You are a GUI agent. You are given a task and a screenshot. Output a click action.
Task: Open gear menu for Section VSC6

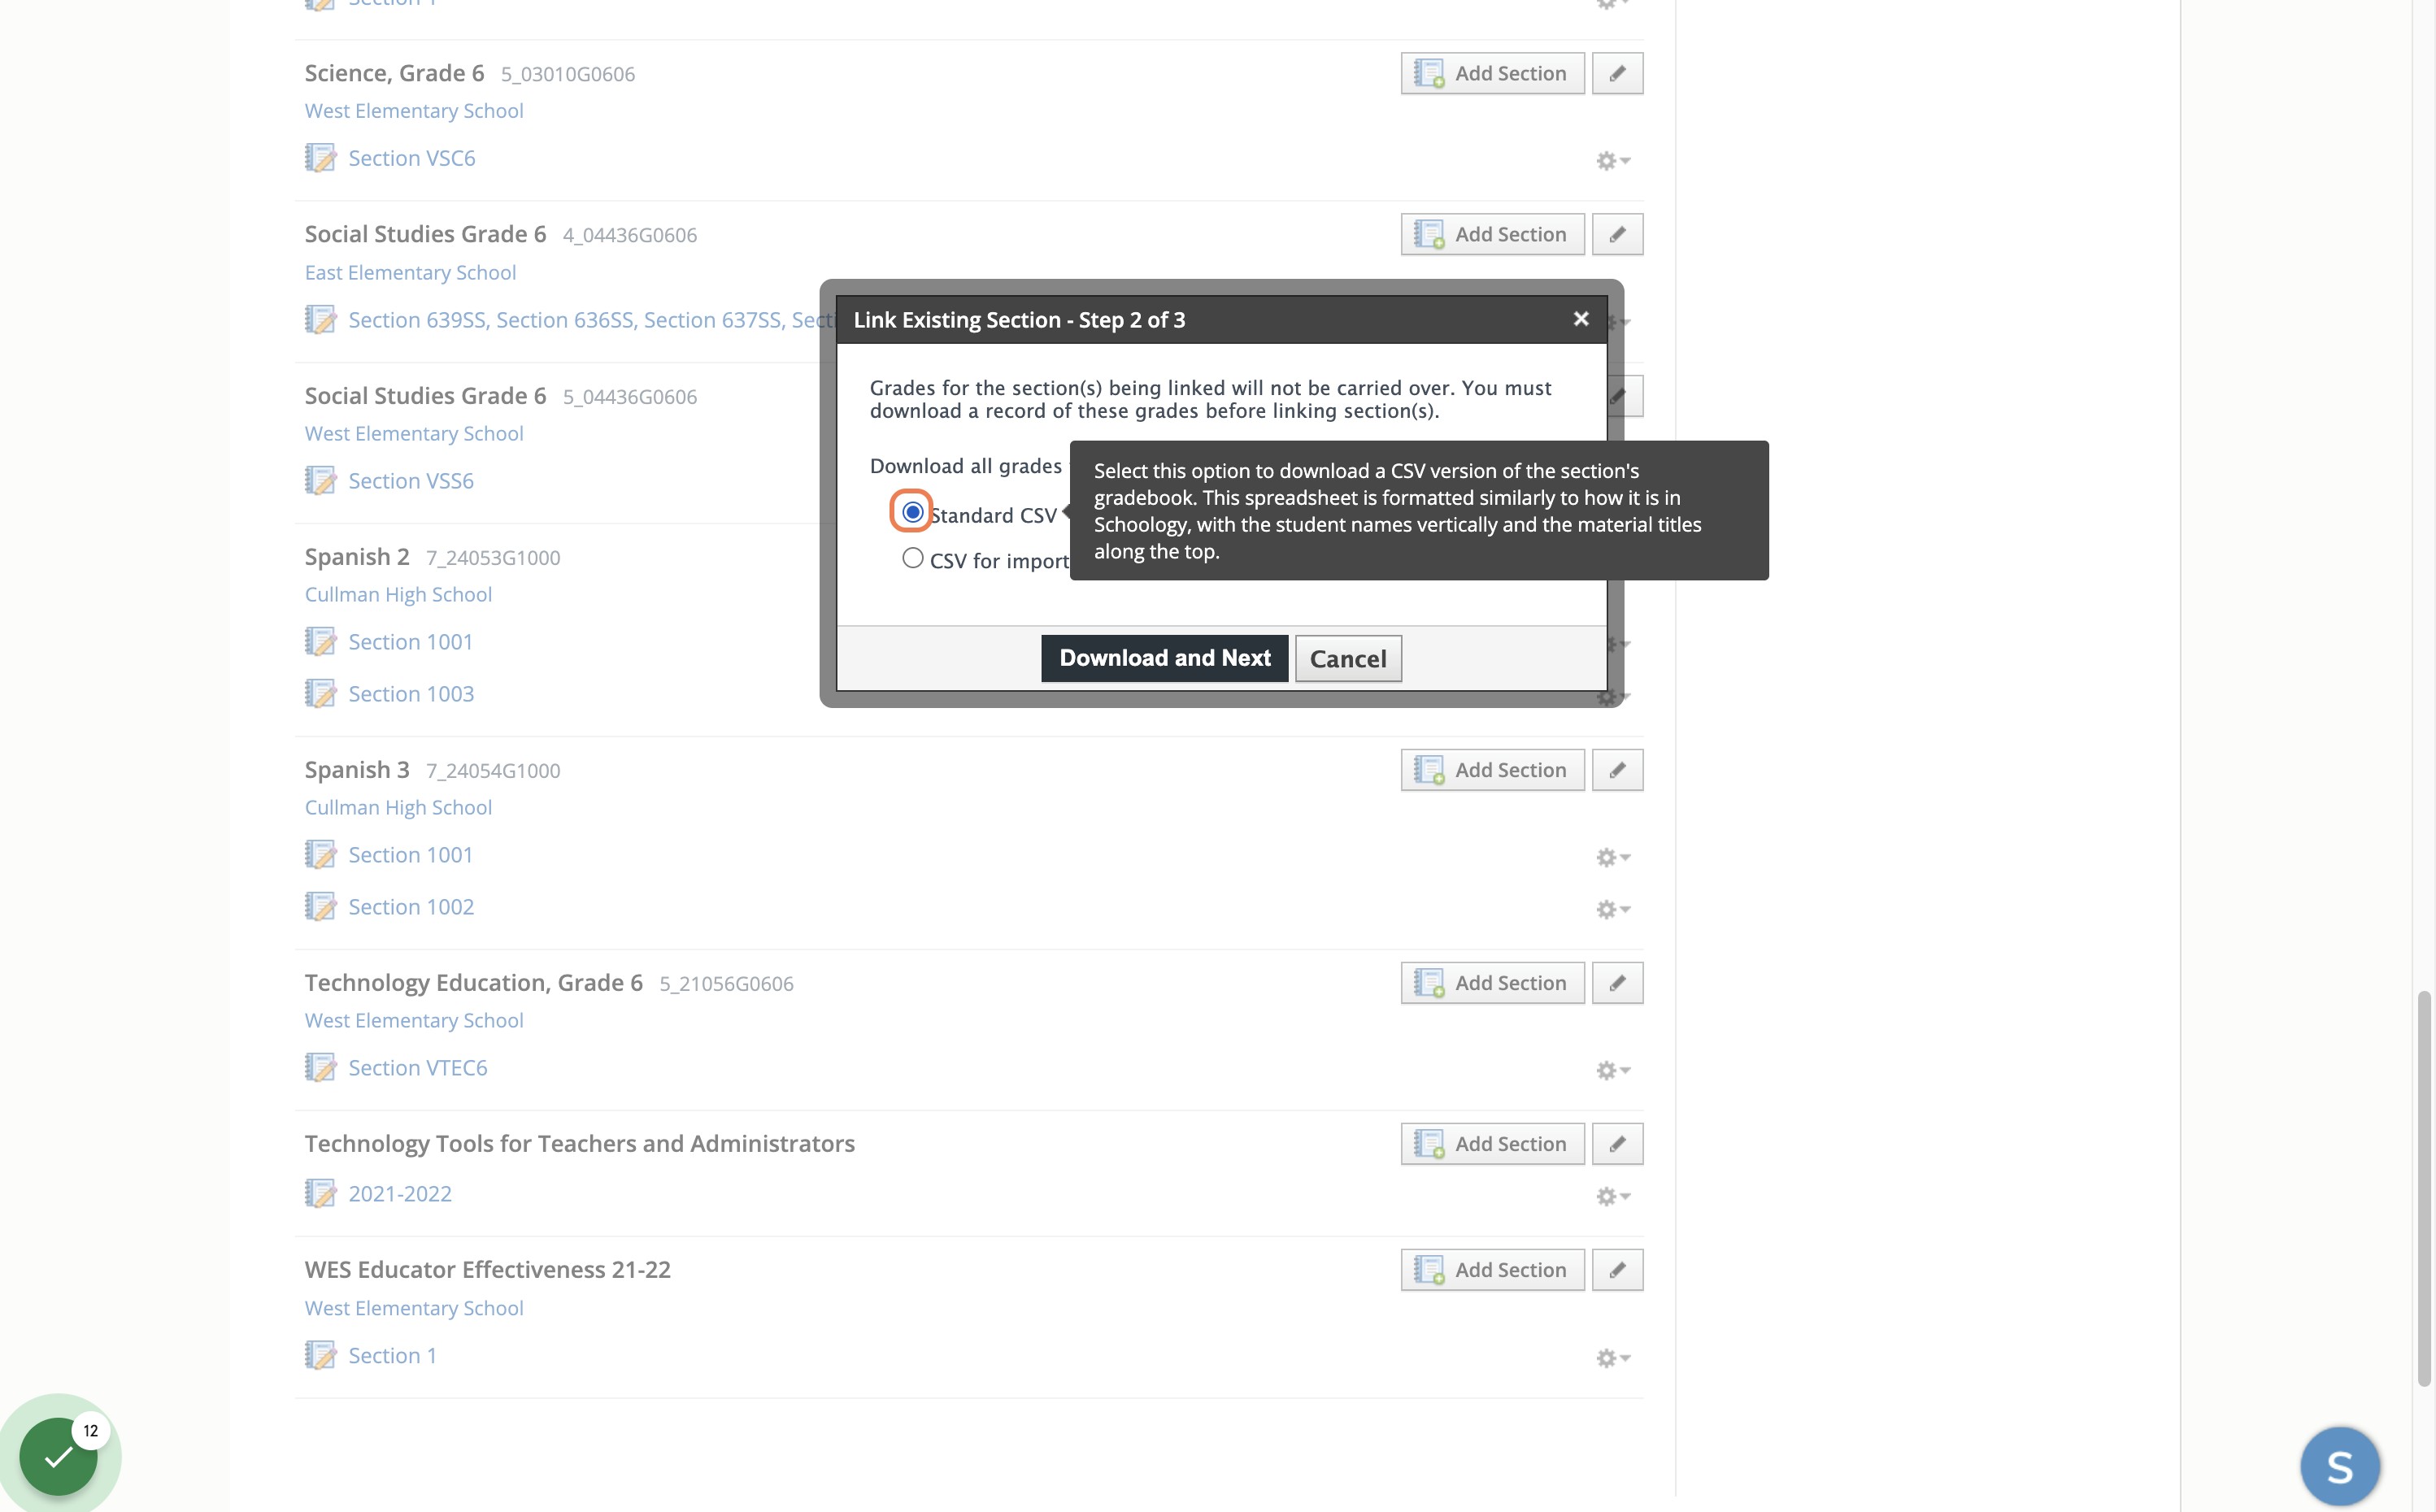pos(1613,161)
